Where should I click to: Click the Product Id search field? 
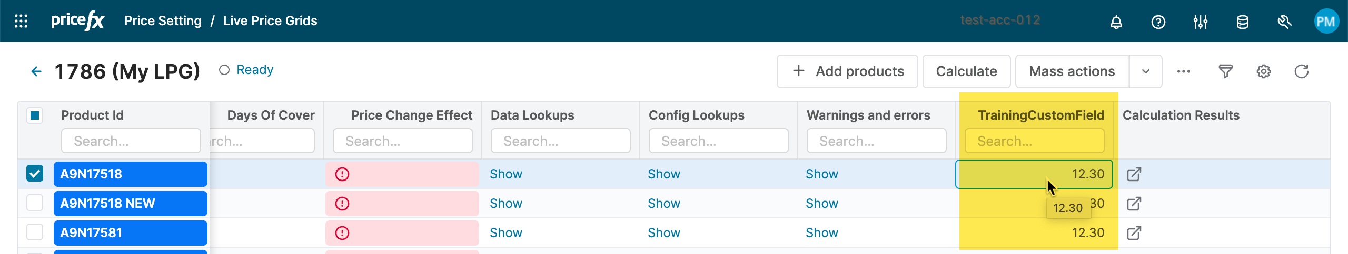(131, 141)
